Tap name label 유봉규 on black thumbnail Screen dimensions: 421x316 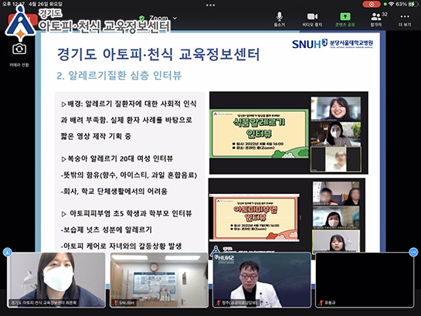330,303
